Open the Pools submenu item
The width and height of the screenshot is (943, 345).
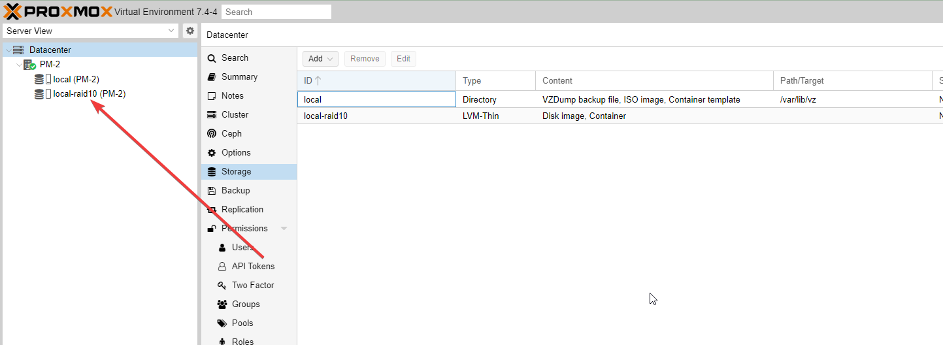[x=248, y=323]
